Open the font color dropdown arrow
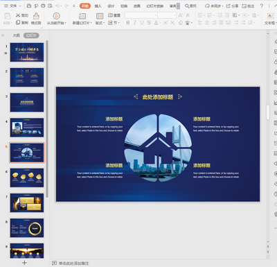 pyautogui.click(x=160, y=23)
